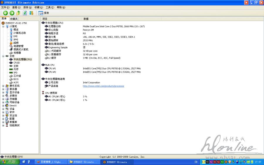Select 计算机名称 in the tree

pos(20,33)
